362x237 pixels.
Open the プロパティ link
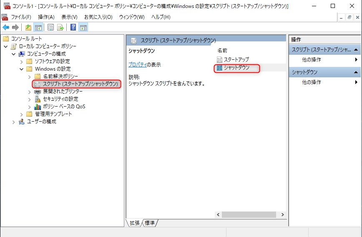click(138, 65)
